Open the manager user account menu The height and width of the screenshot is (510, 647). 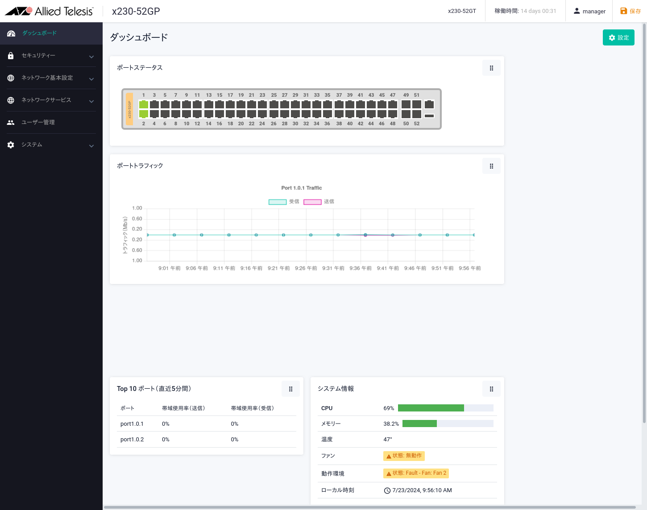tap(589, 11)
